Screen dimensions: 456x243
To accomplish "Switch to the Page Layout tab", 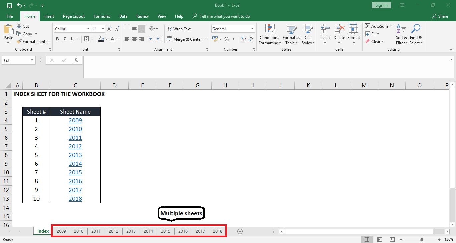I will tap(74, 16).
